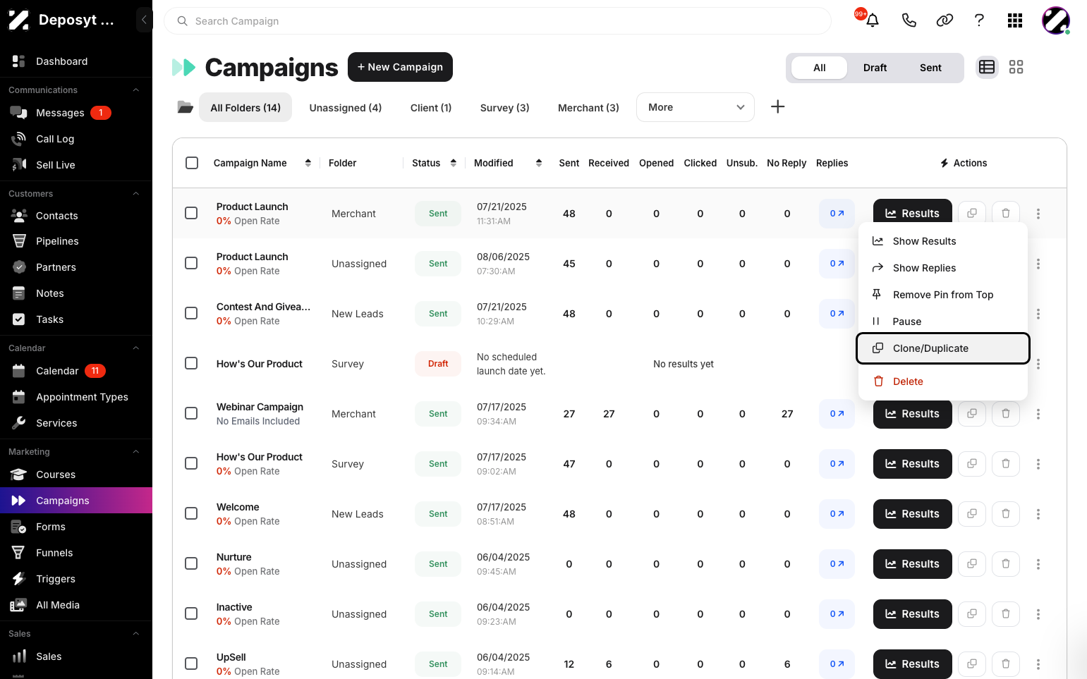Screen dimensions: 1087x679
Task: Click the trash icon on the top Product Launch row
Action: pos(1006,214)
